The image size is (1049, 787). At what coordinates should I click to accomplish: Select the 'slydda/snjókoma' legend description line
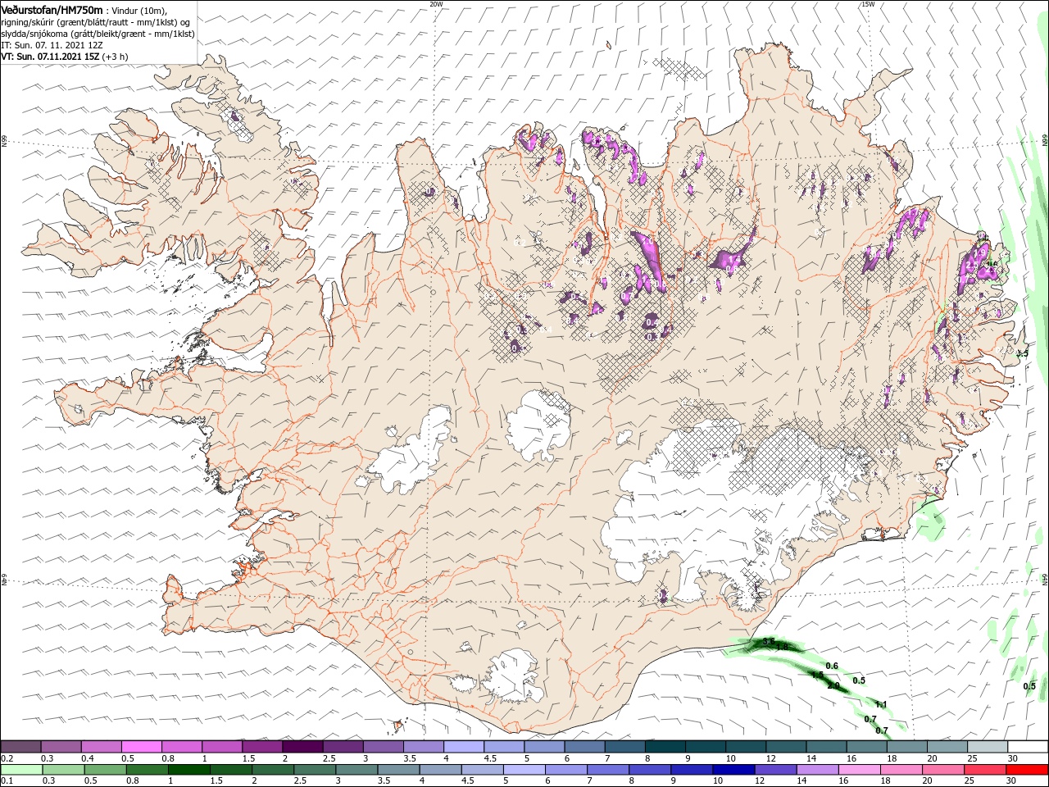click(x=98, y=34)
